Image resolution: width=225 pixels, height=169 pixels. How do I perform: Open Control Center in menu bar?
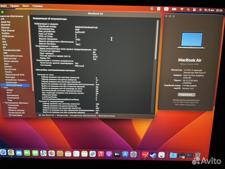point(194,10)
